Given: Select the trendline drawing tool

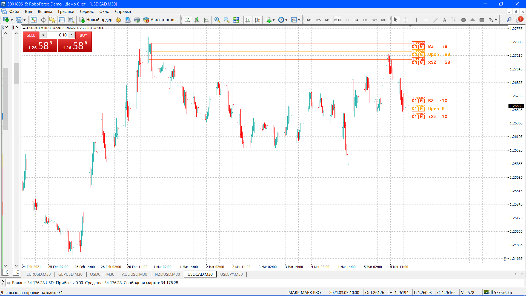Looking at the screenshot, I should 435,20.
